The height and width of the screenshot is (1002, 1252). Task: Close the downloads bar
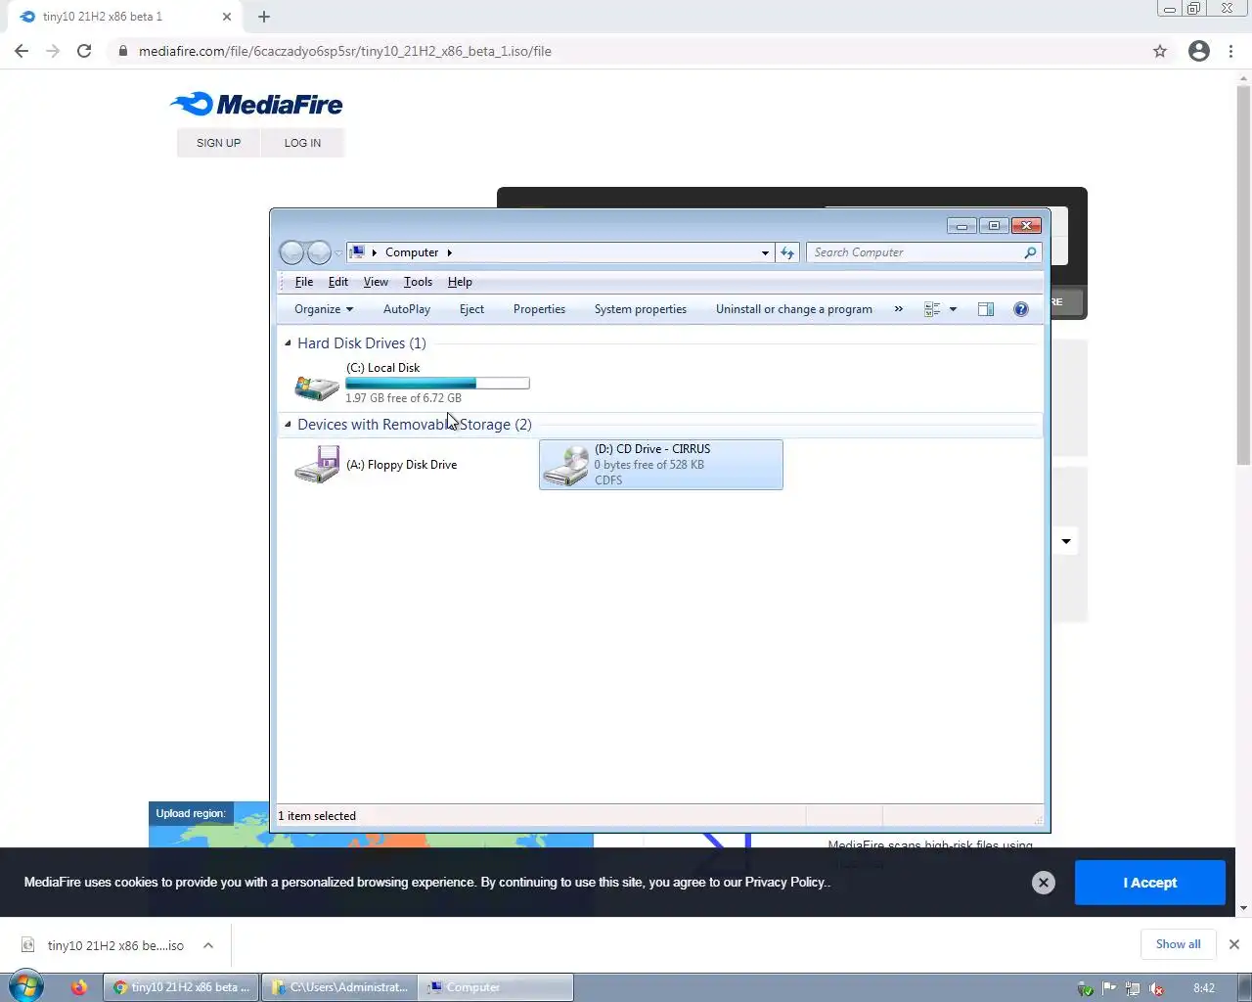point(1234,944)
